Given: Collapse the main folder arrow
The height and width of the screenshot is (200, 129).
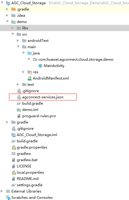Looking at the screenshot, I should [x=18, y=47].
